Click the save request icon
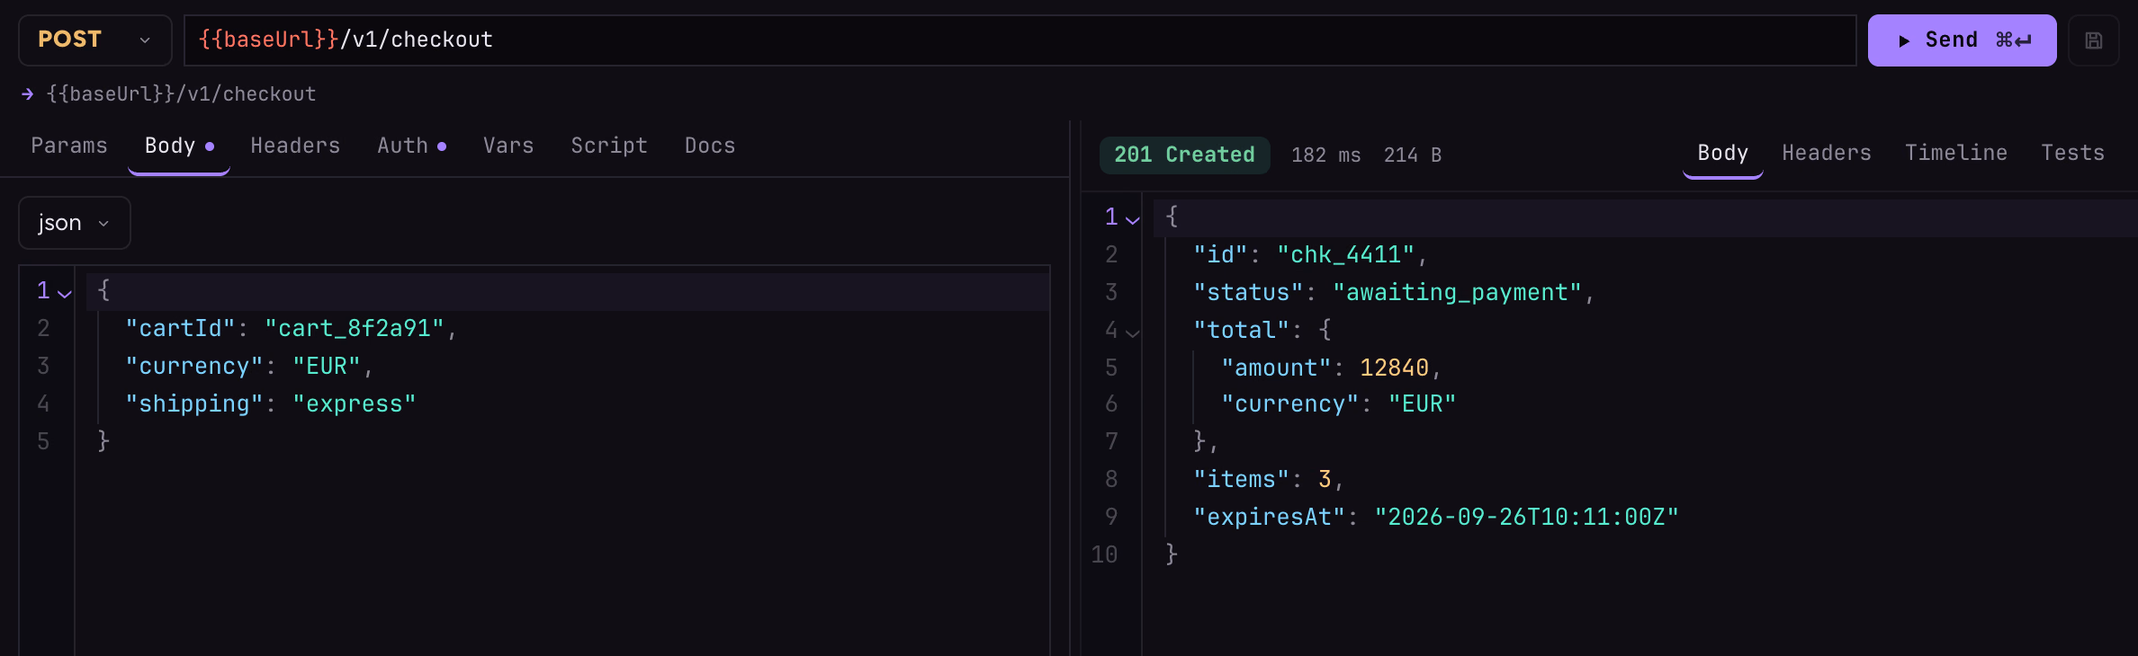Screen dimensions: 2138x656 (x=2094, y=40)
